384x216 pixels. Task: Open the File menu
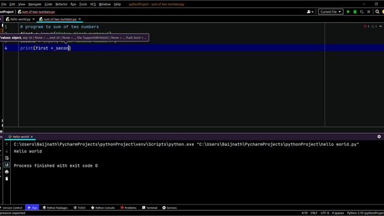point(4,4)
